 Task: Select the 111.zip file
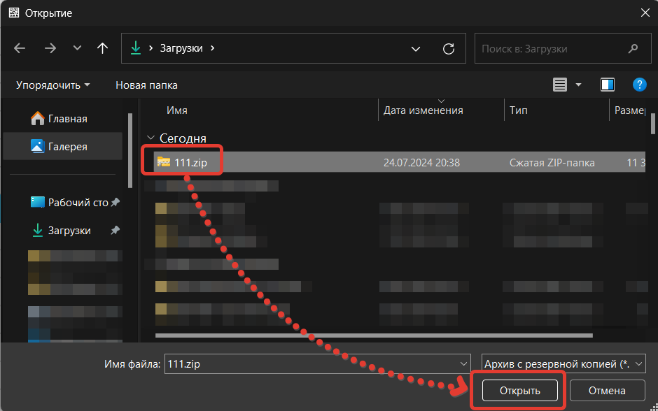click(190, 162)
